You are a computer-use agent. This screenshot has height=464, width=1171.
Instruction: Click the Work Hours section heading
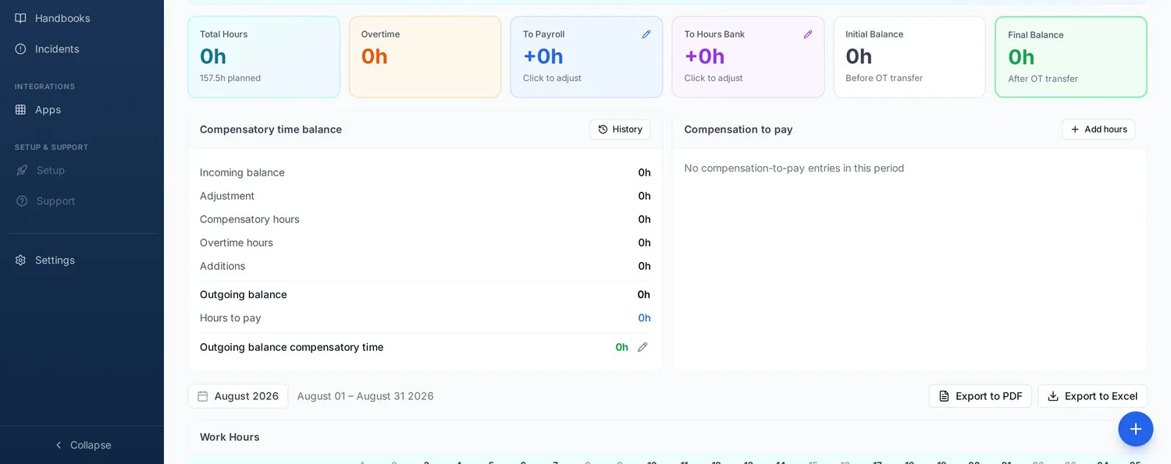pyautogui.click(x=230, y=437)
